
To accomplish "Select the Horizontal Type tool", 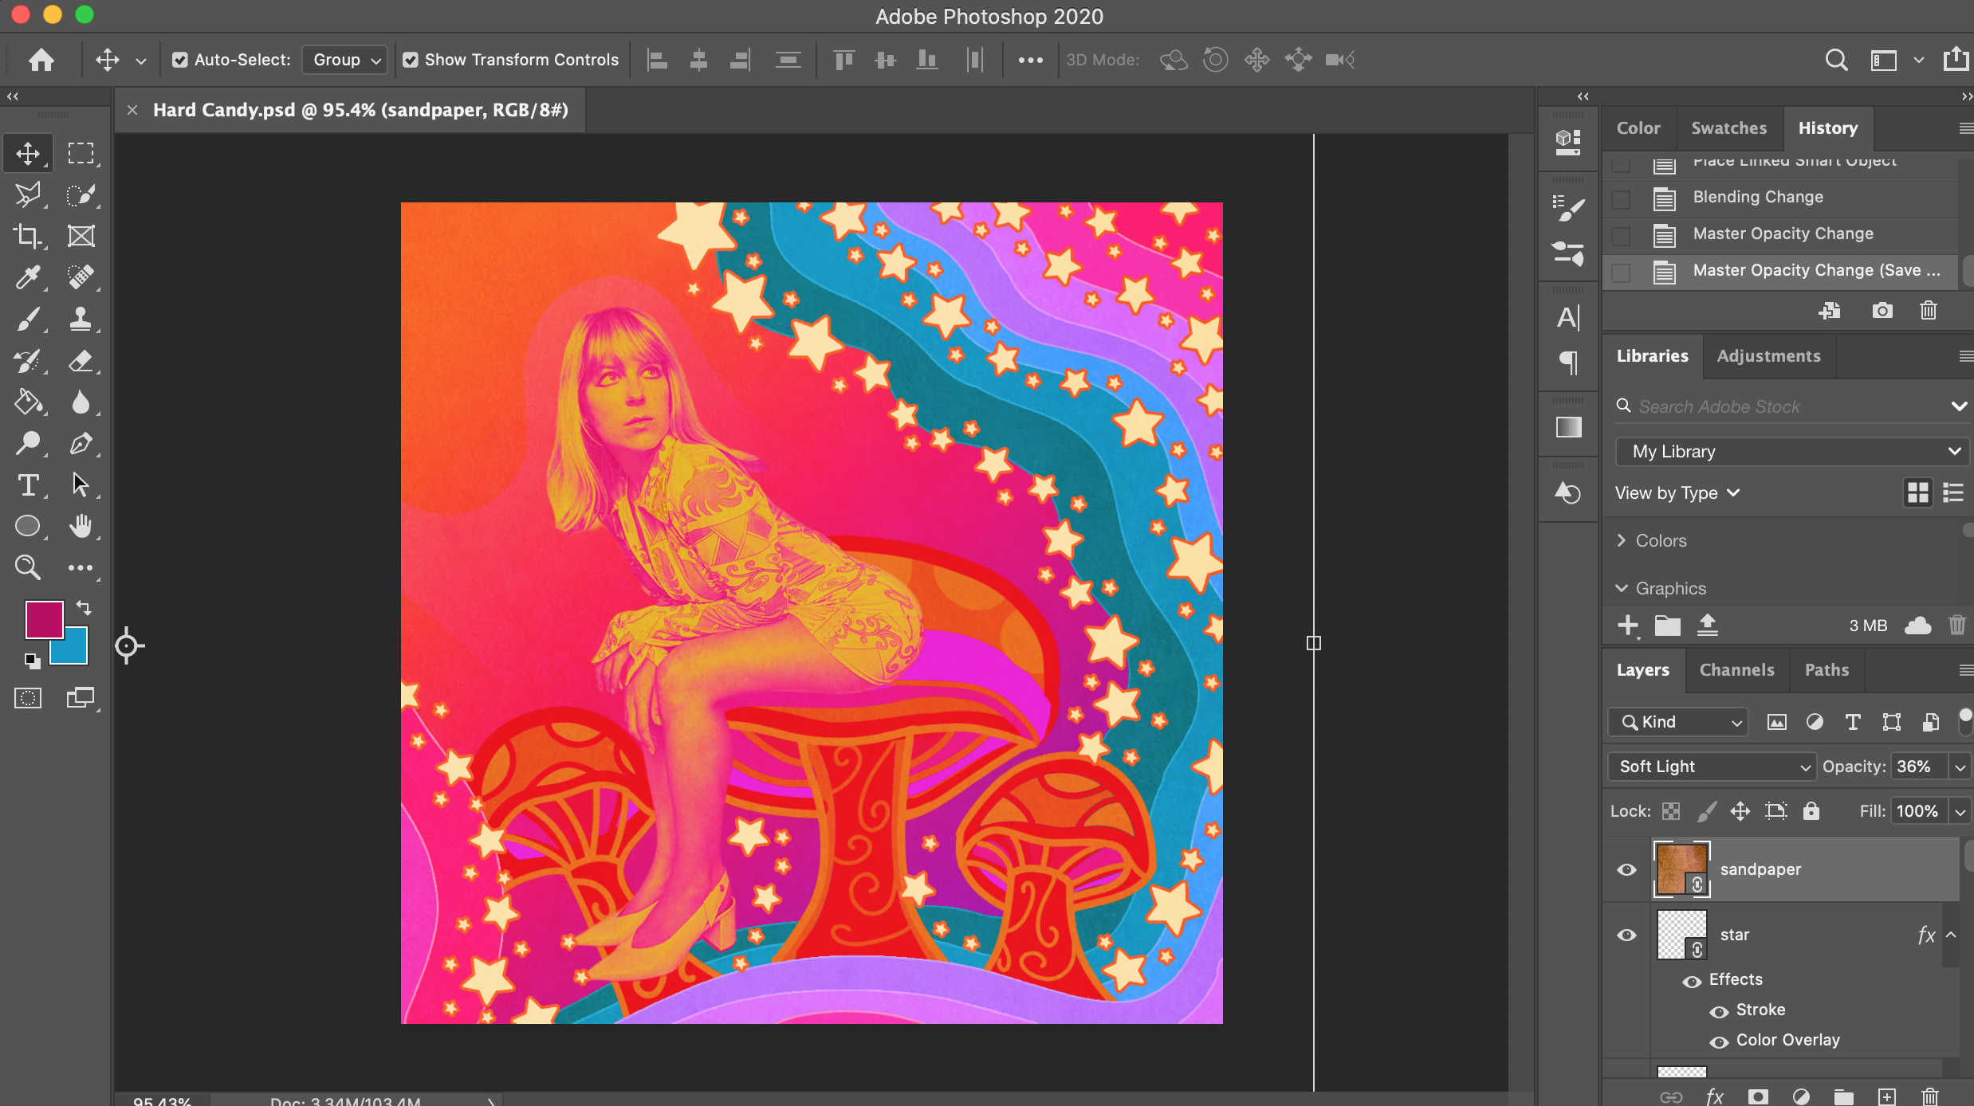I will (28, 484).
